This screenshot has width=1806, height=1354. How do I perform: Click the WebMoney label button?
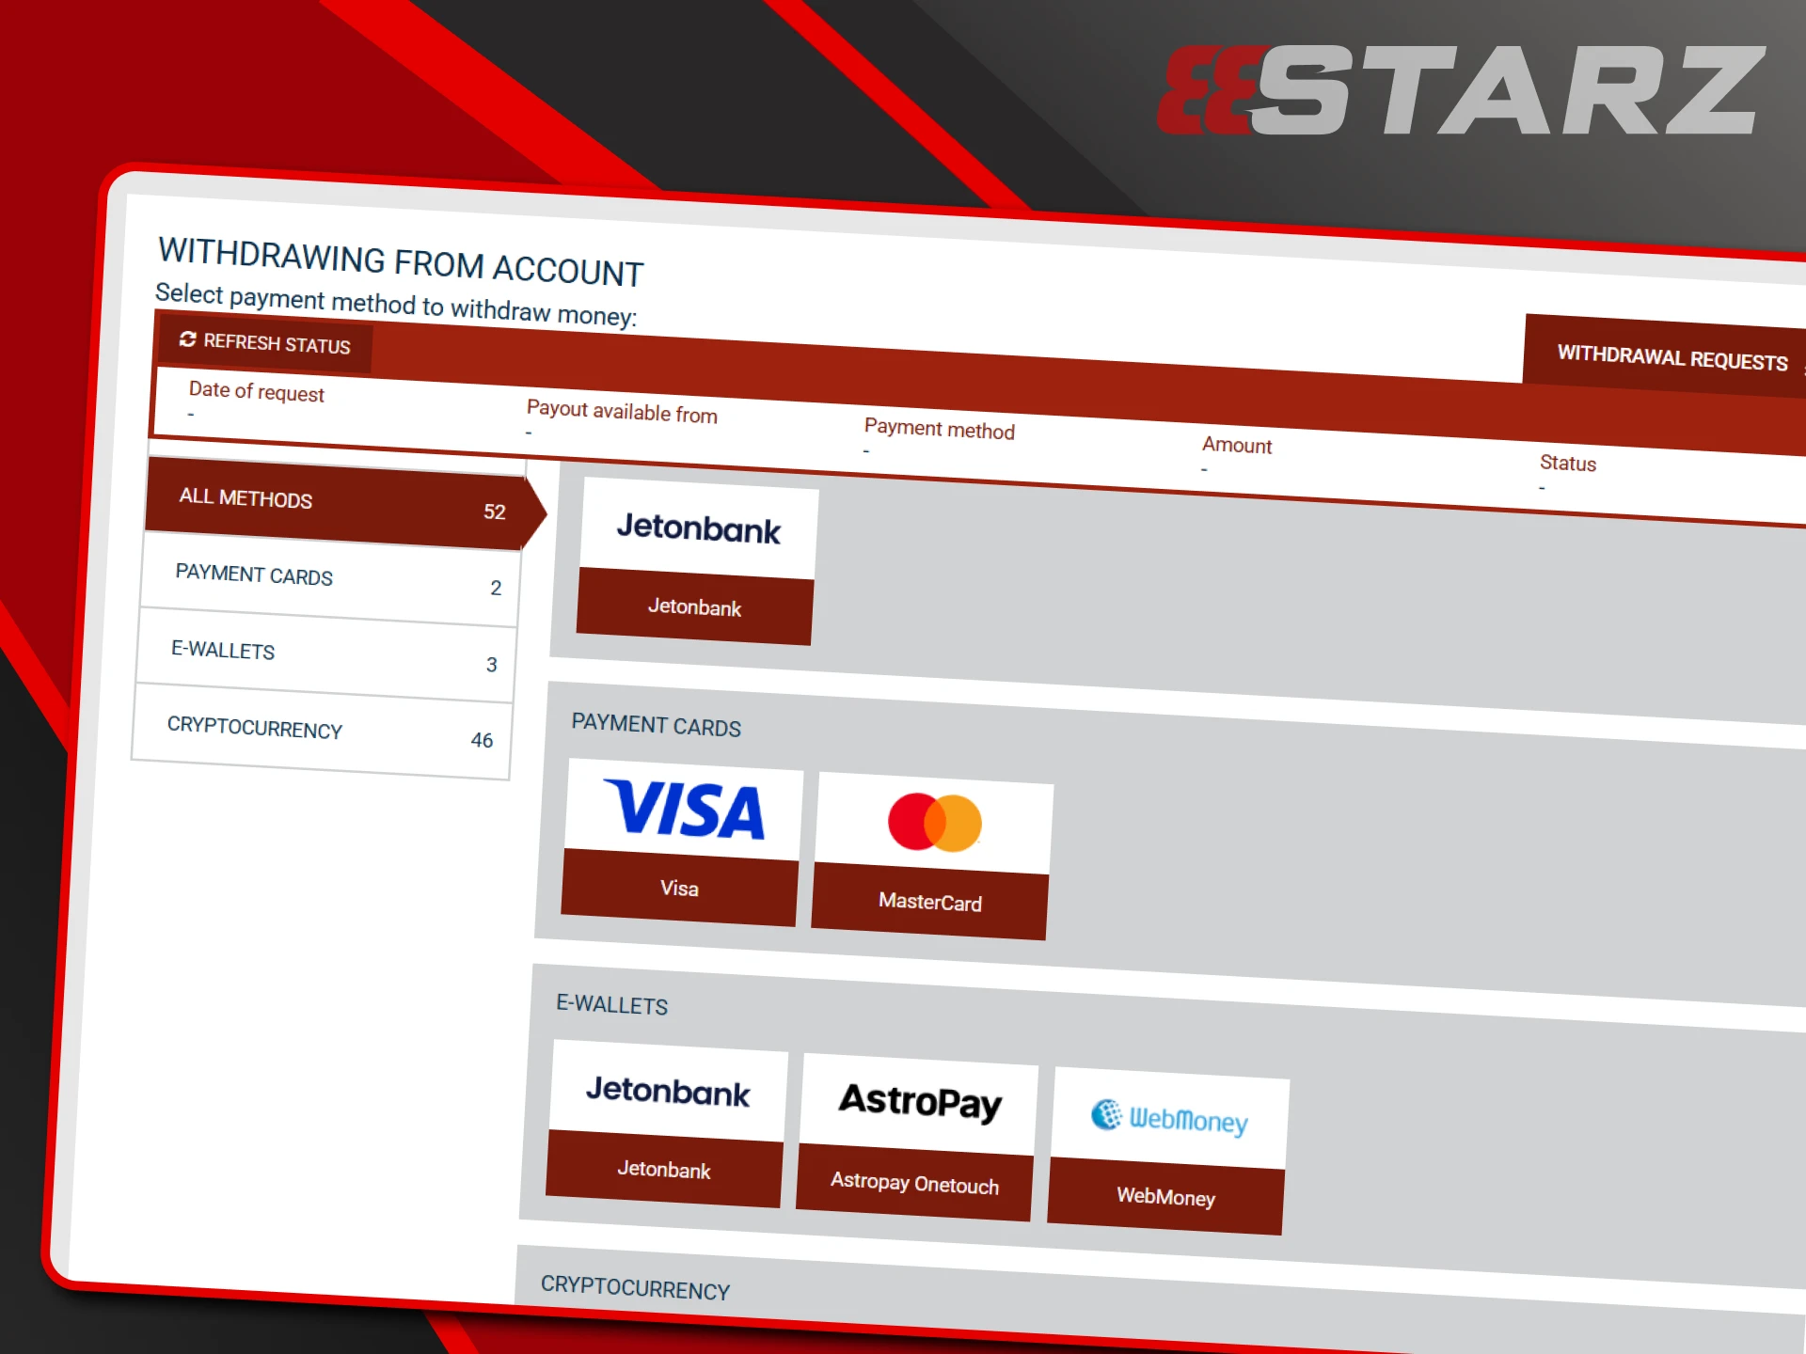click(1165, 1197)
